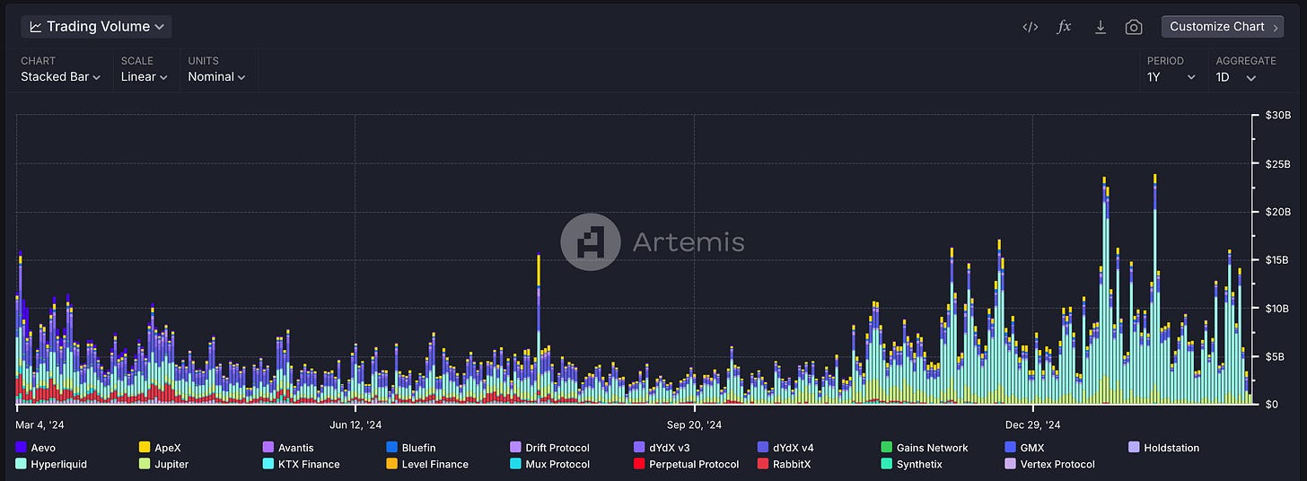Change chart type from Stacked Bar
The width and height of the screenshot is (1307, 481).
[x=60, y=77]
